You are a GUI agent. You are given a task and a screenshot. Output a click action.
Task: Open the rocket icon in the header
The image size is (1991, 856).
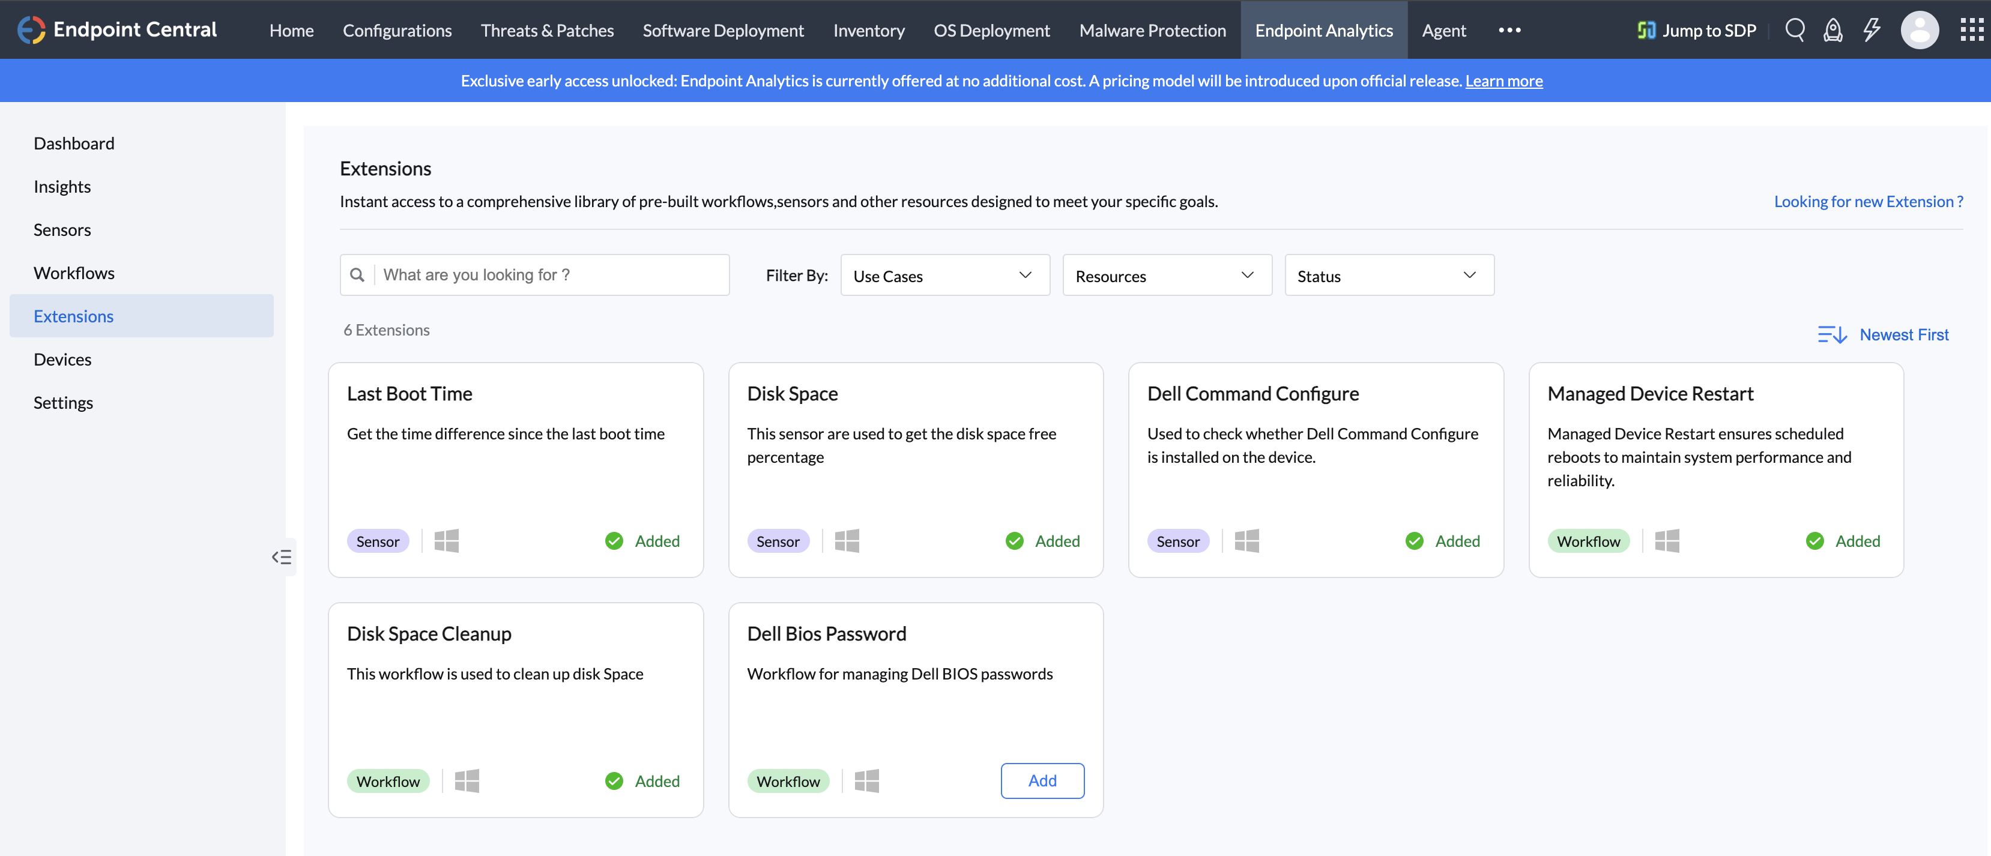[x=1832, y=30]
